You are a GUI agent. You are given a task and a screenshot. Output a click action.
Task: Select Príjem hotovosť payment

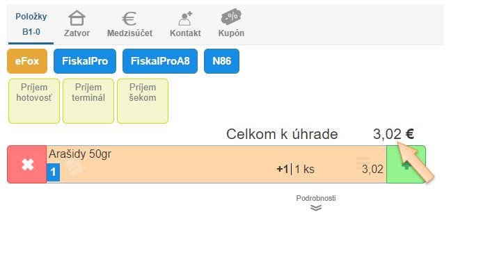pyautogui.click(x=33, y=101)
